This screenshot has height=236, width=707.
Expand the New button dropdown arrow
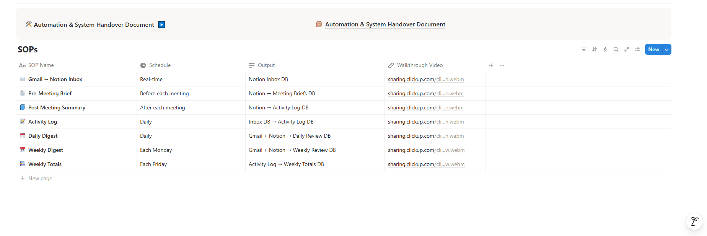667,49
